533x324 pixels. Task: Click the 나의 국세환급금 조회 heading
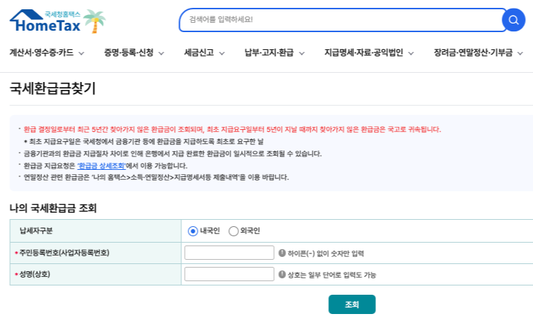53,208
